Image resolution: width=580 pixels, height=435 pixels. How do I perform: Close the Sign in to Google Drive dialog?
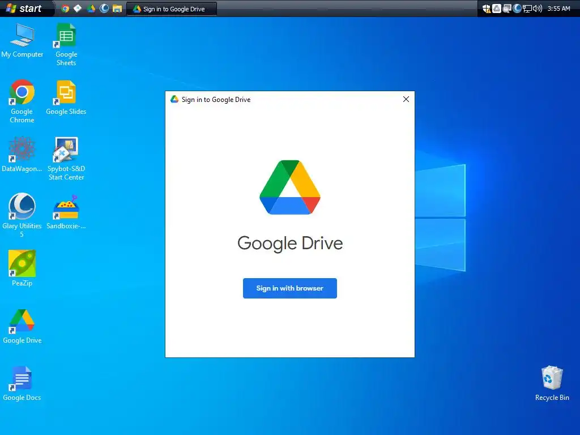(406, 99)
